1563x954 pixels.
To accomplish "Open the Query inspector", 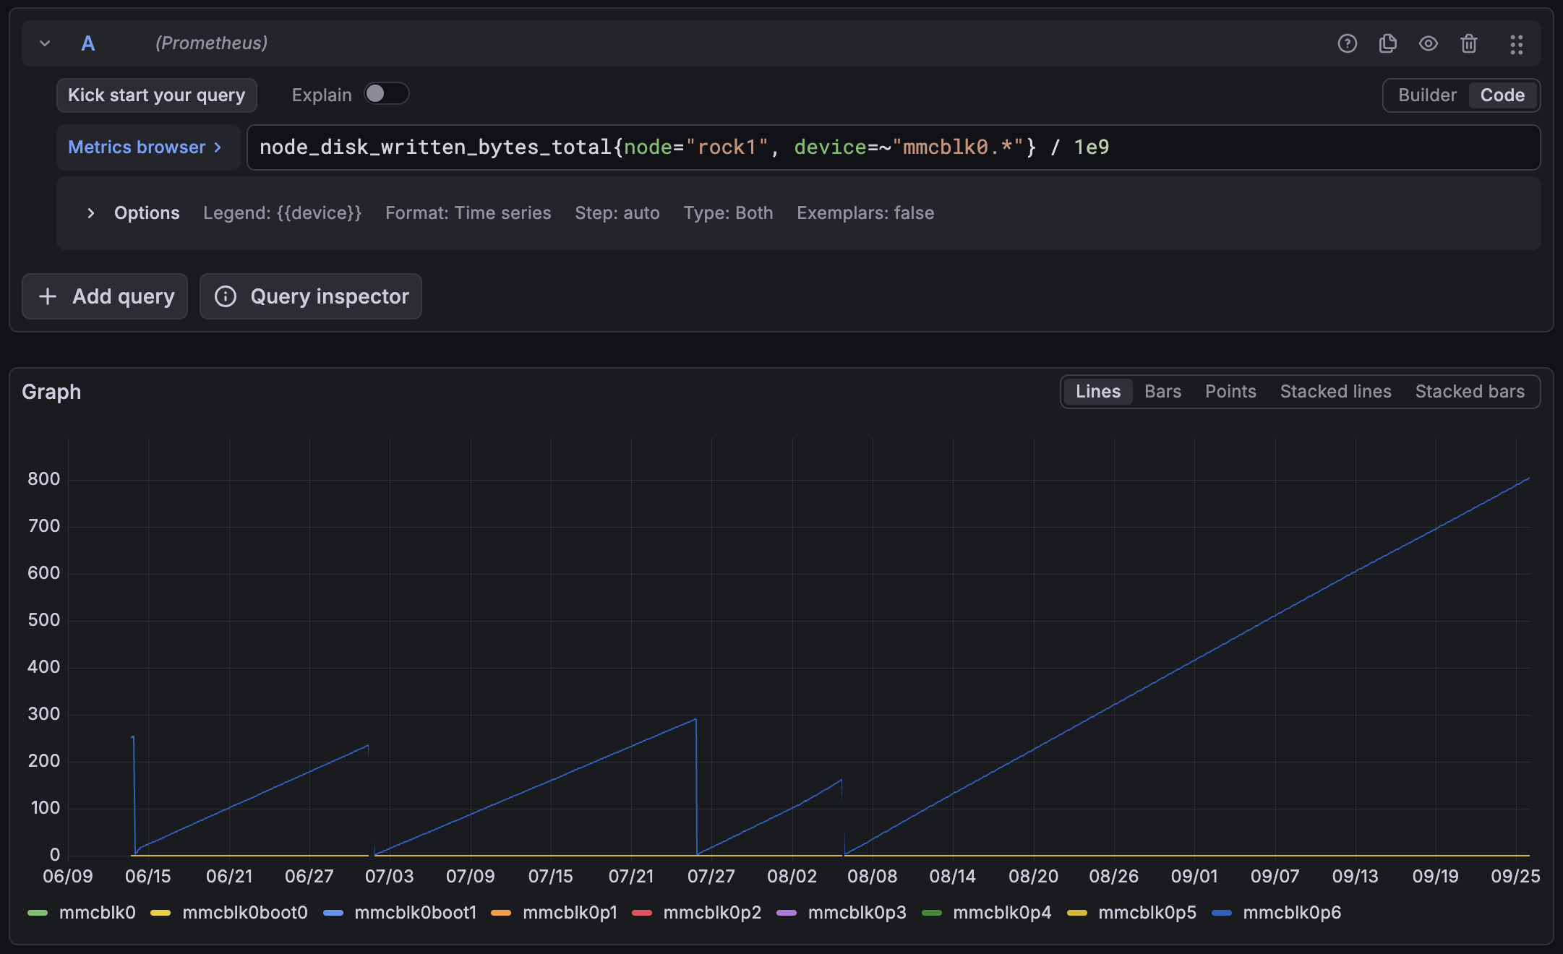I will click(x=311, y=296).
